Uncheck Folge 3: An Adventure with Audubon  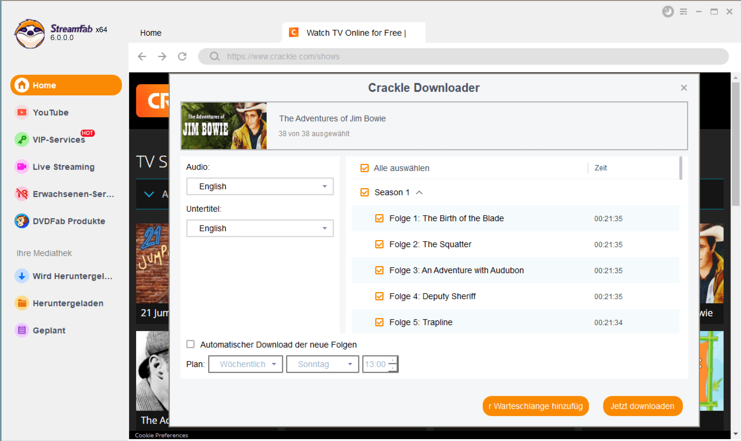pos(379,270)
